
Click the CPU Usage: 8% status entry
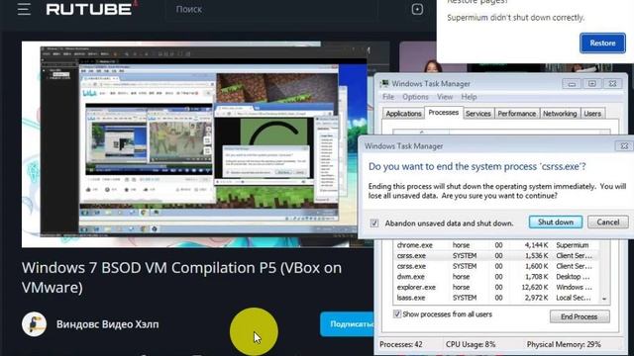point(471,345)
